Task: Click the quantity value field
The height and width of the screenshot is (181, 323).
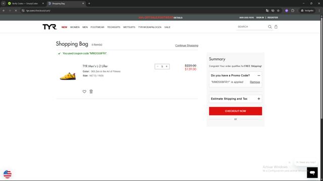Action: click(162, 66)
